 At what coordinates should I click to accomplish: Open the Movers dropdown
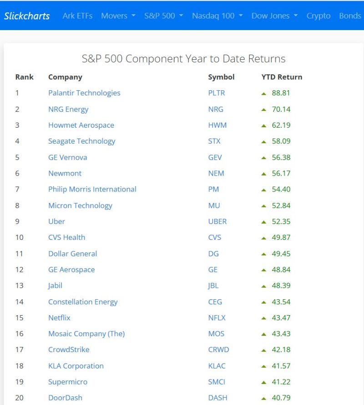click(118, 16)
